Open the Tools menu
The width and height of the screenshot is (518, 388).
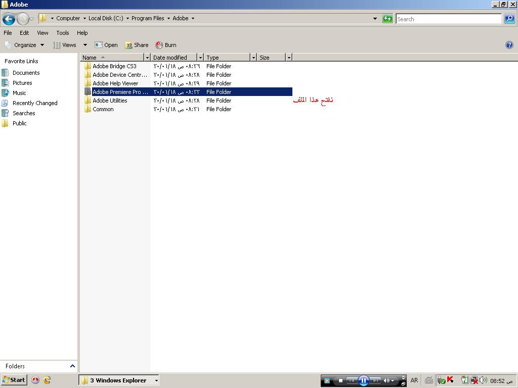tap(63, 33)
